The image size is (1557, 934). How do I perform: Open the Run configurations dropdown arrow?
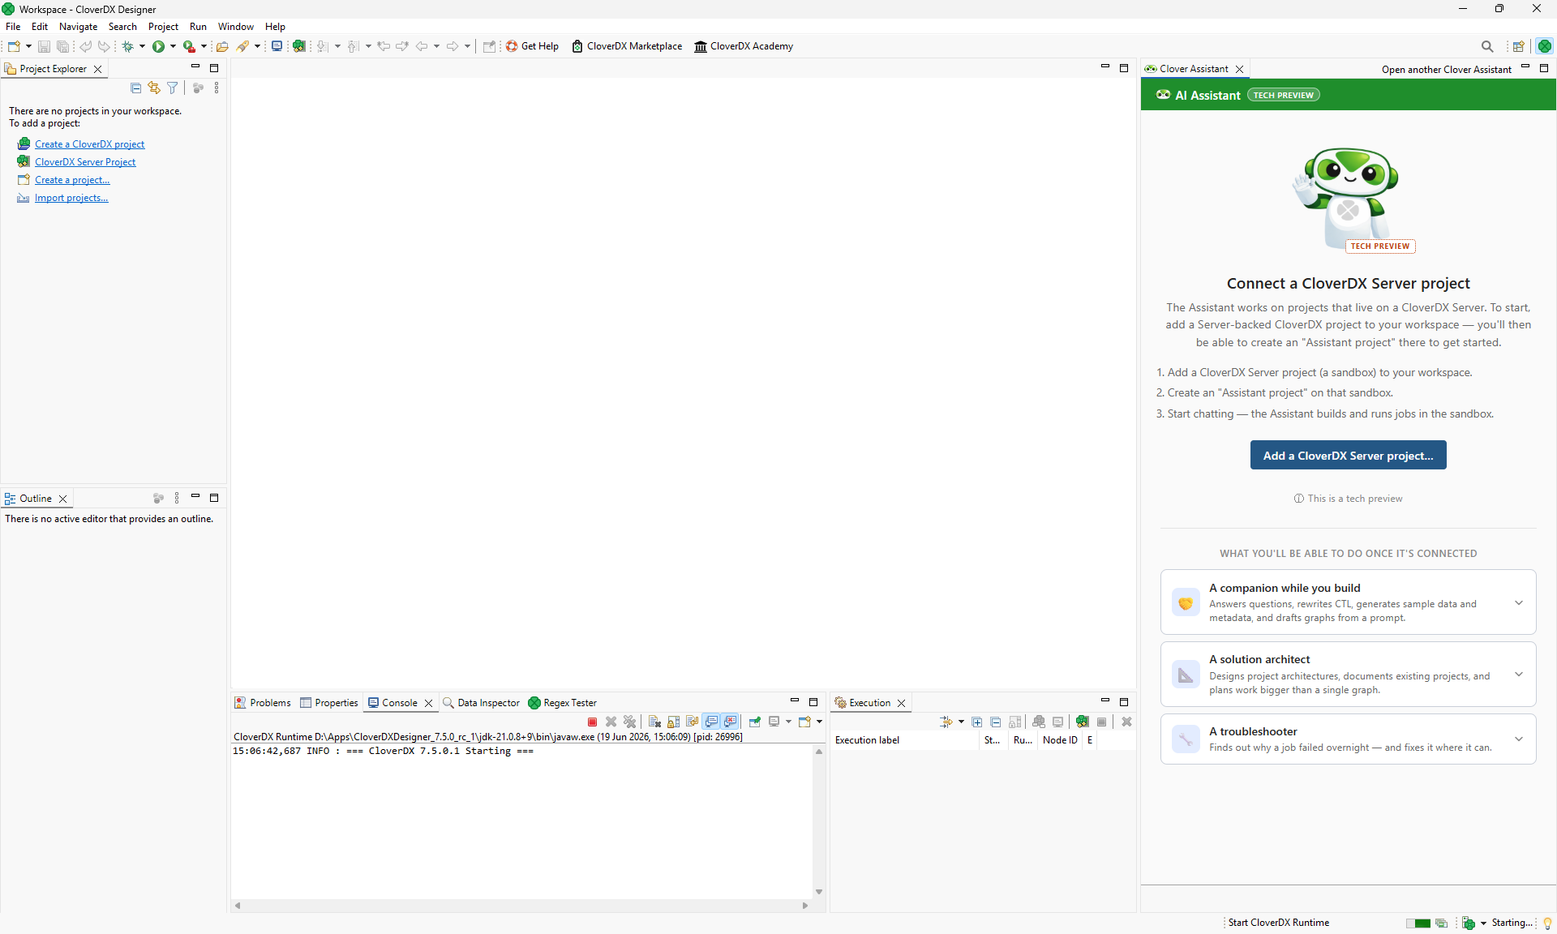(x=173, y=46)
